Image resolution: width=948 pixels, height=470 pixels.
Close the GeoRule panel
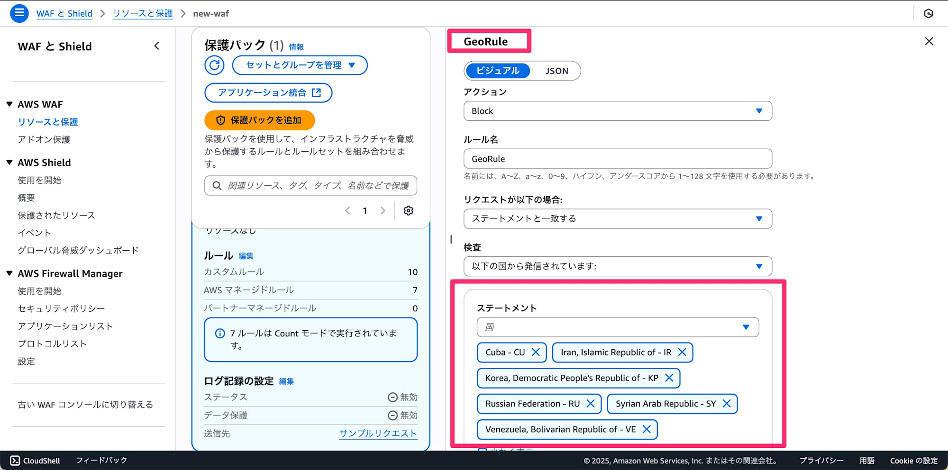(929, 41)
